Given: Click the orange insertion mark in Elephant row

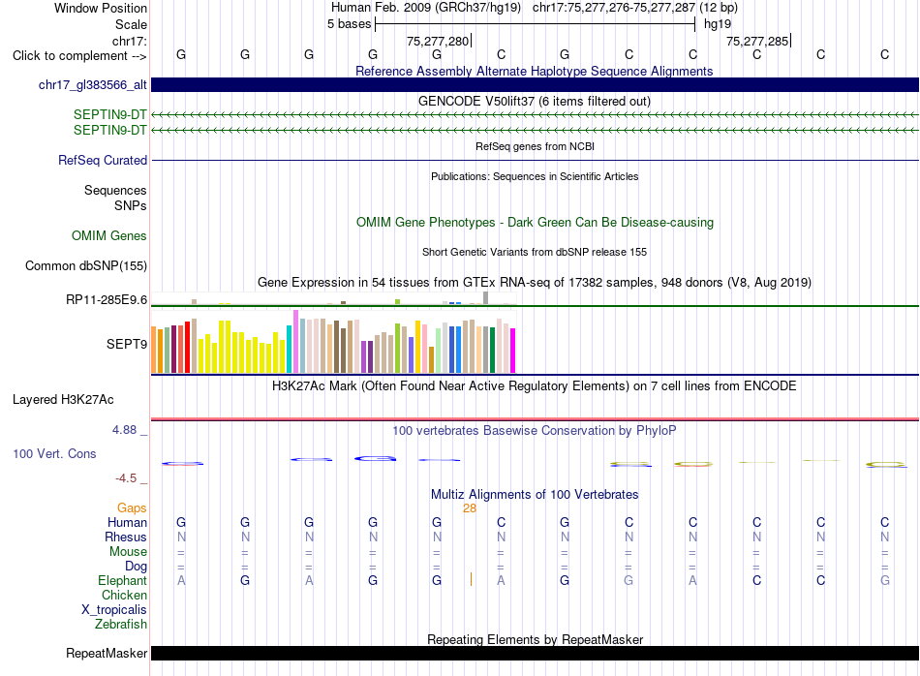Looking at the screenshot, I should (472, 580).
